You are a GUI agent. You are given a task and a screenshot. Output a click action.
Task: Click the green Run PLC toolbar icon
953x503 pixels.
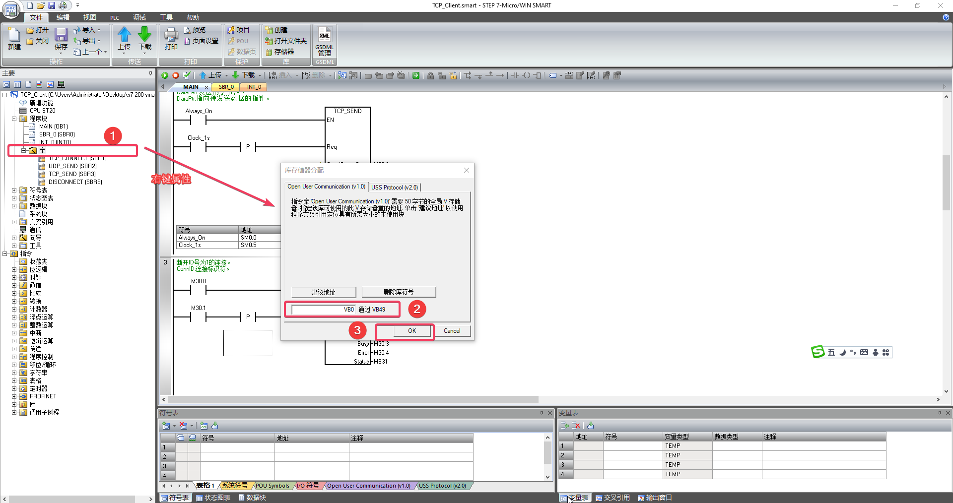pyautogui.click(x=165, y=75)
